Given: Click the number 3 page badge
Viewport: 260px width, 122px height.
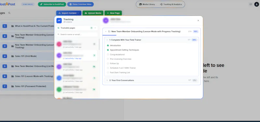Looking at the screenshot, I should click(x=5, y=46).
